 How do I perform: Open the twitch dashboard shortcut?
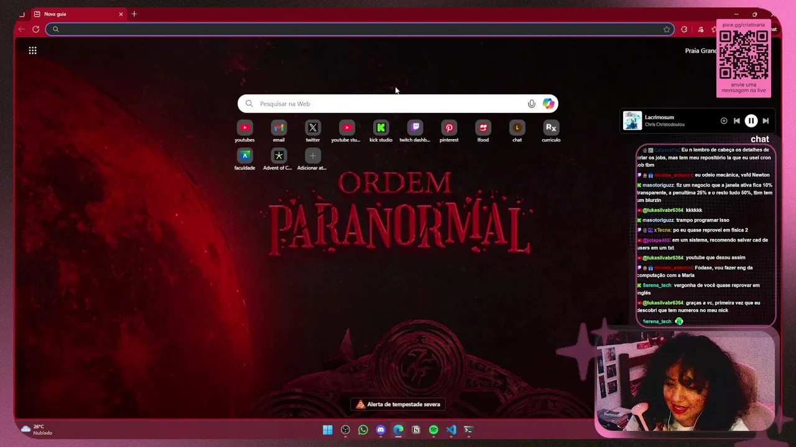click(415, 131)
